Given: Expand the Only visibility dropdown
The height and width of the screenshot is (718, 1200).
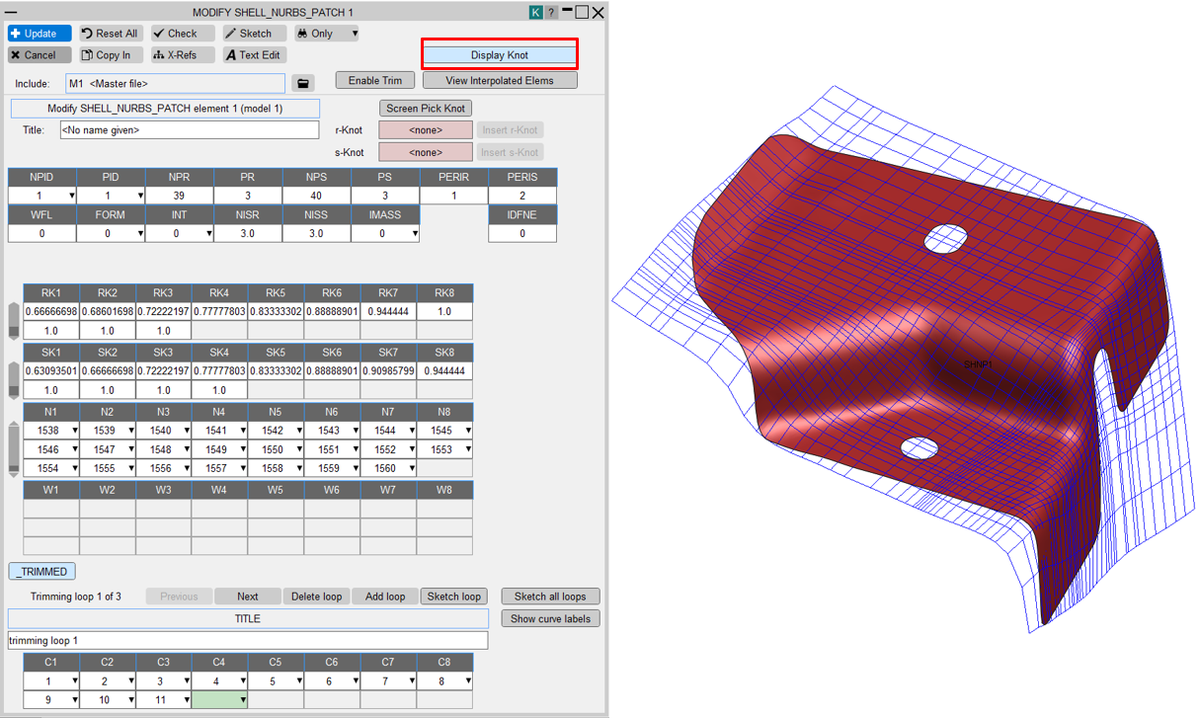Looking at the screenshot, I should (355, 34).
